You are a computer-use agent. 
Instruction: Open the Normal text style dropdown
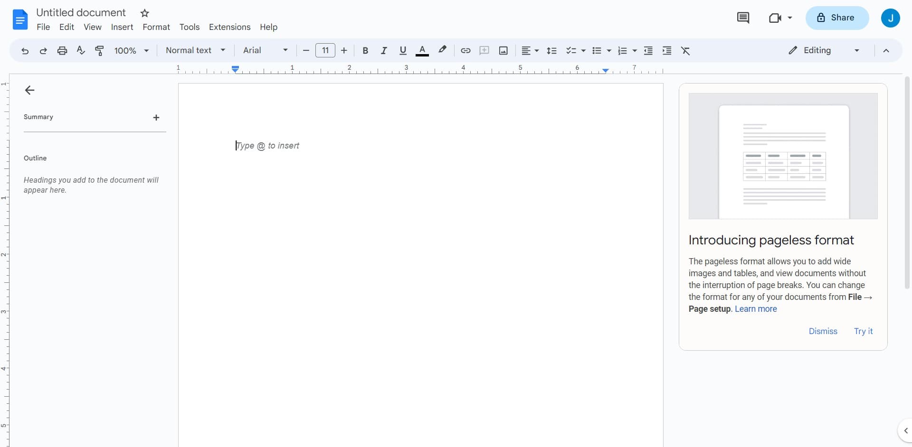click(x=195, y=50)
